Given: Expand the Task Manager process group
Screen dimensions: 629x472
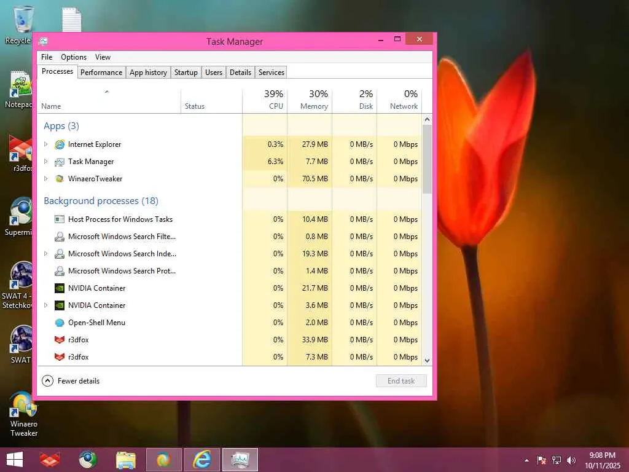Looking at the screenshot, I should [x=45, y=162].
